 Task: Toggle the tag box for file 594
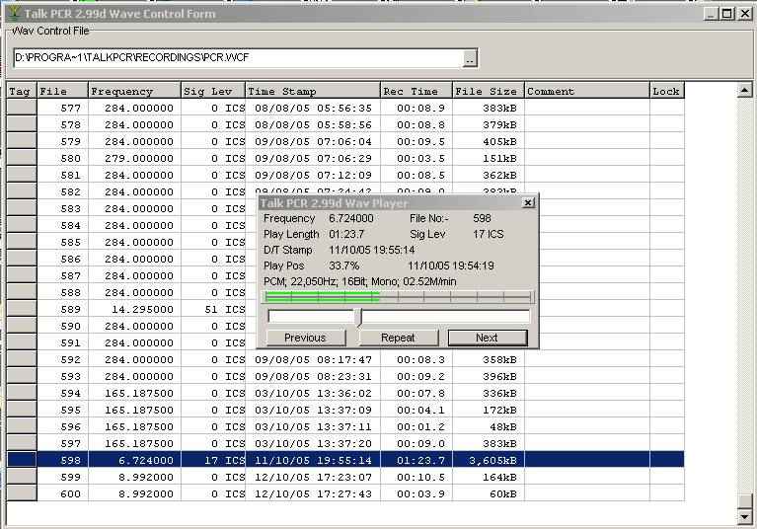point(22,393)
